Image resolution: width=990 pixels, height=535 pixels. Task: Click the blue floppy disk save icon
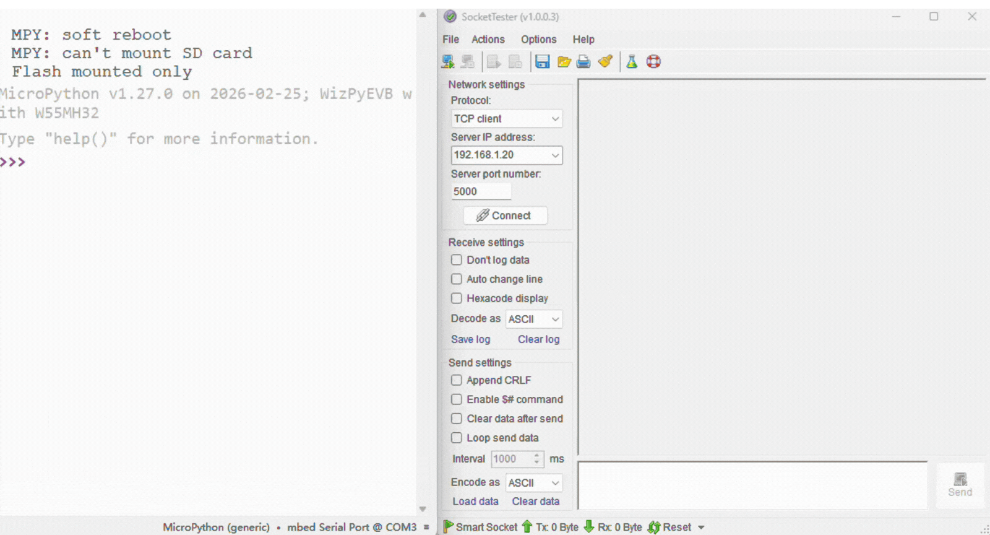[543, 61]
